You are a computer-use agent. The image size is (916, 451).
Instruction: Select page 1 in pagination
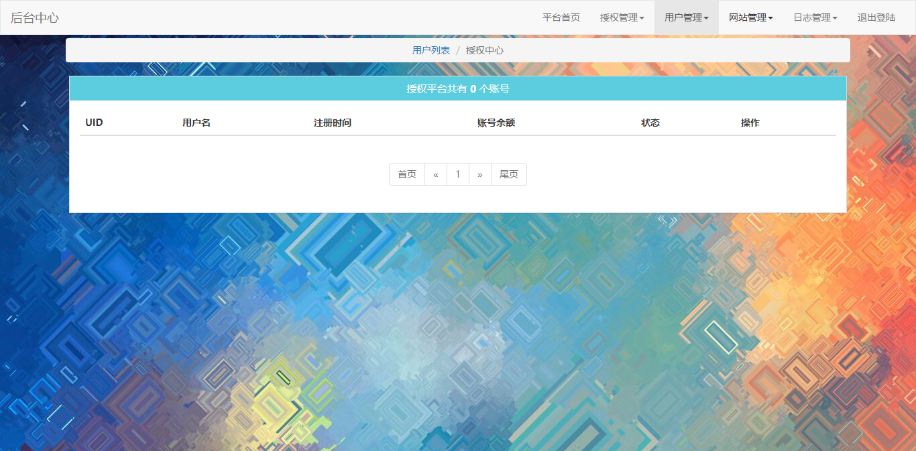pyautogui.click(x=458, y=174)
